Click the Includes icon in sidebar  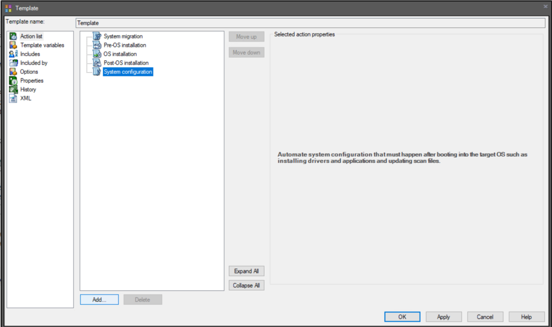click(14, 54)
